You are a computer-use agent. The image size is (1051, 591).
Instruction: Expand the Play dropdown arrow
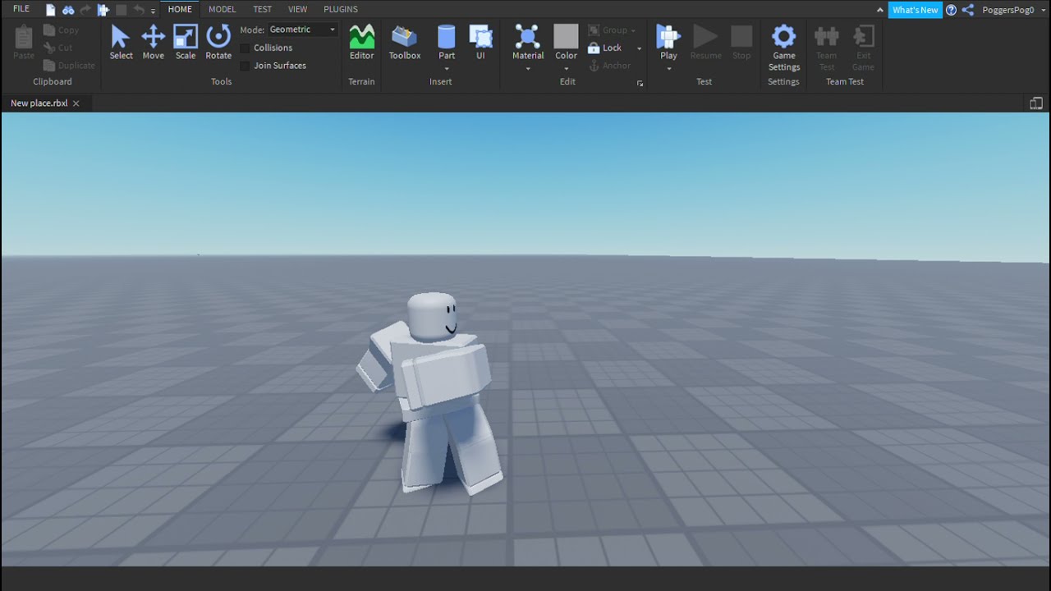click(x=668, y=69)
